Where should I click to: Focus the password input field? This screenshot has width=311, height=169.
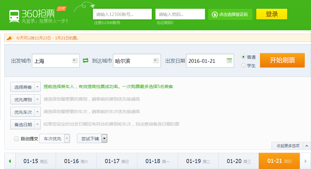coord(180,14)
